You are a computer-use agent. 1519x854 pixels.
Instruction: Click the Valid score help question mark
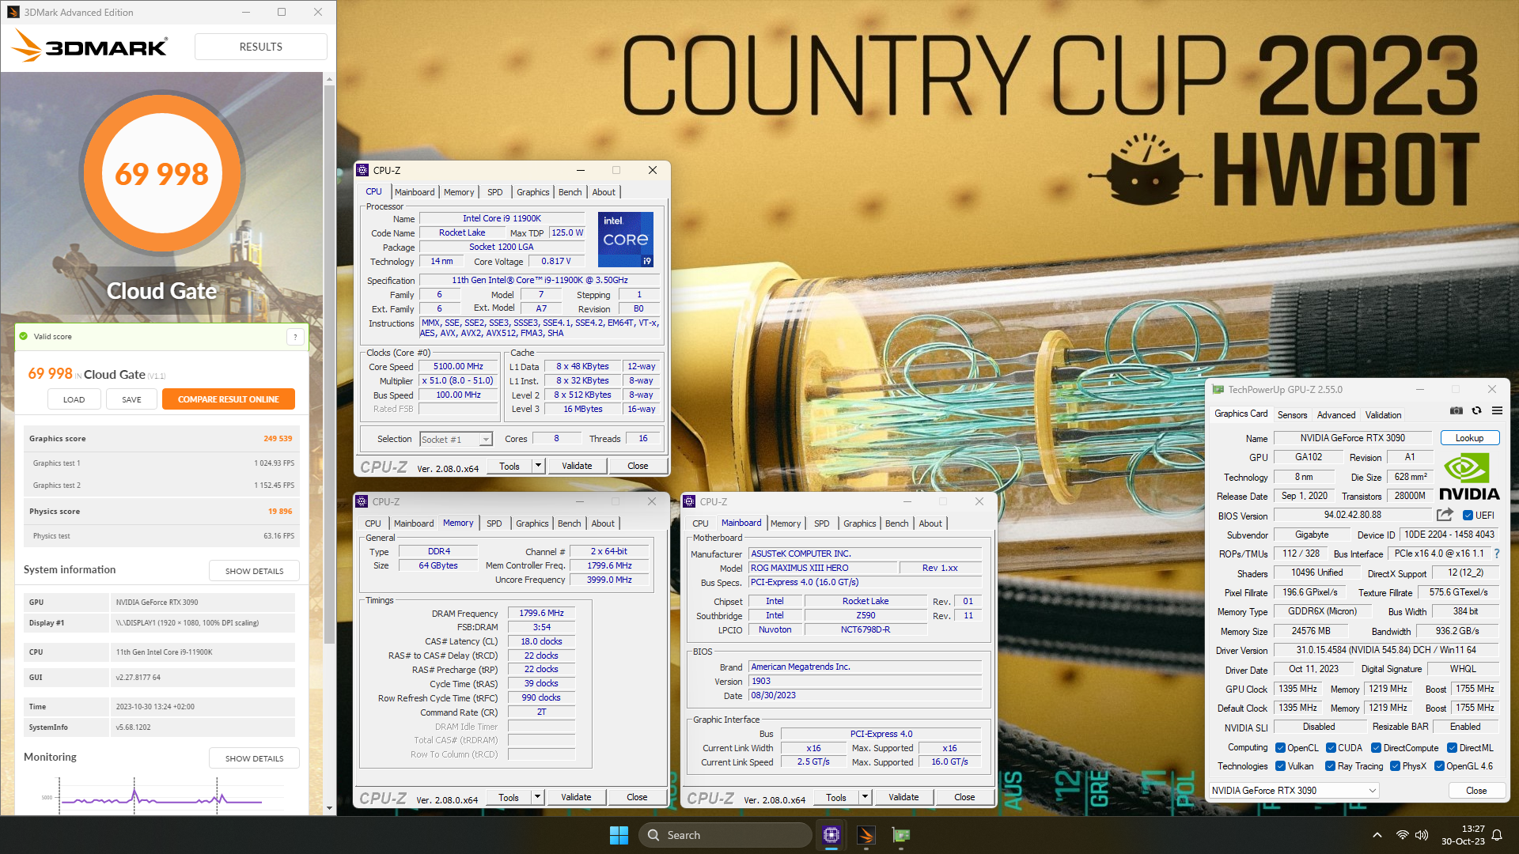tap(295, 337)
